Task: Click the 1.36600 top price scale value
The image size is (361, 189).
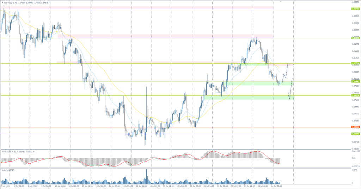Action: (356, 2)
